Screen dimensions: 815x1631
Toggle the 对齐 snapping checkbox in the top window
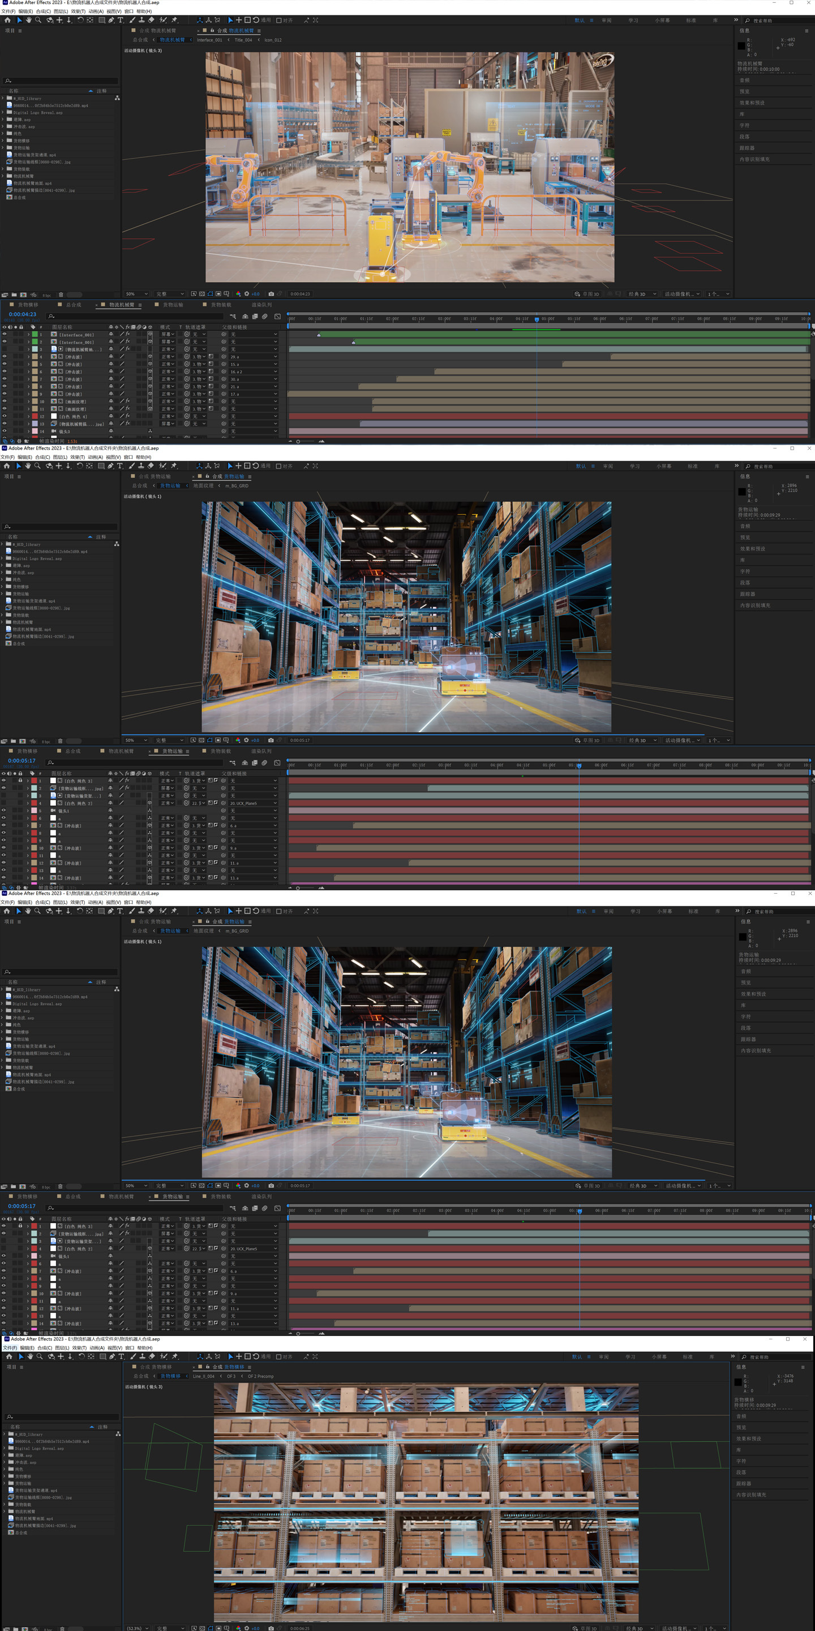click(x=279, y=20)
